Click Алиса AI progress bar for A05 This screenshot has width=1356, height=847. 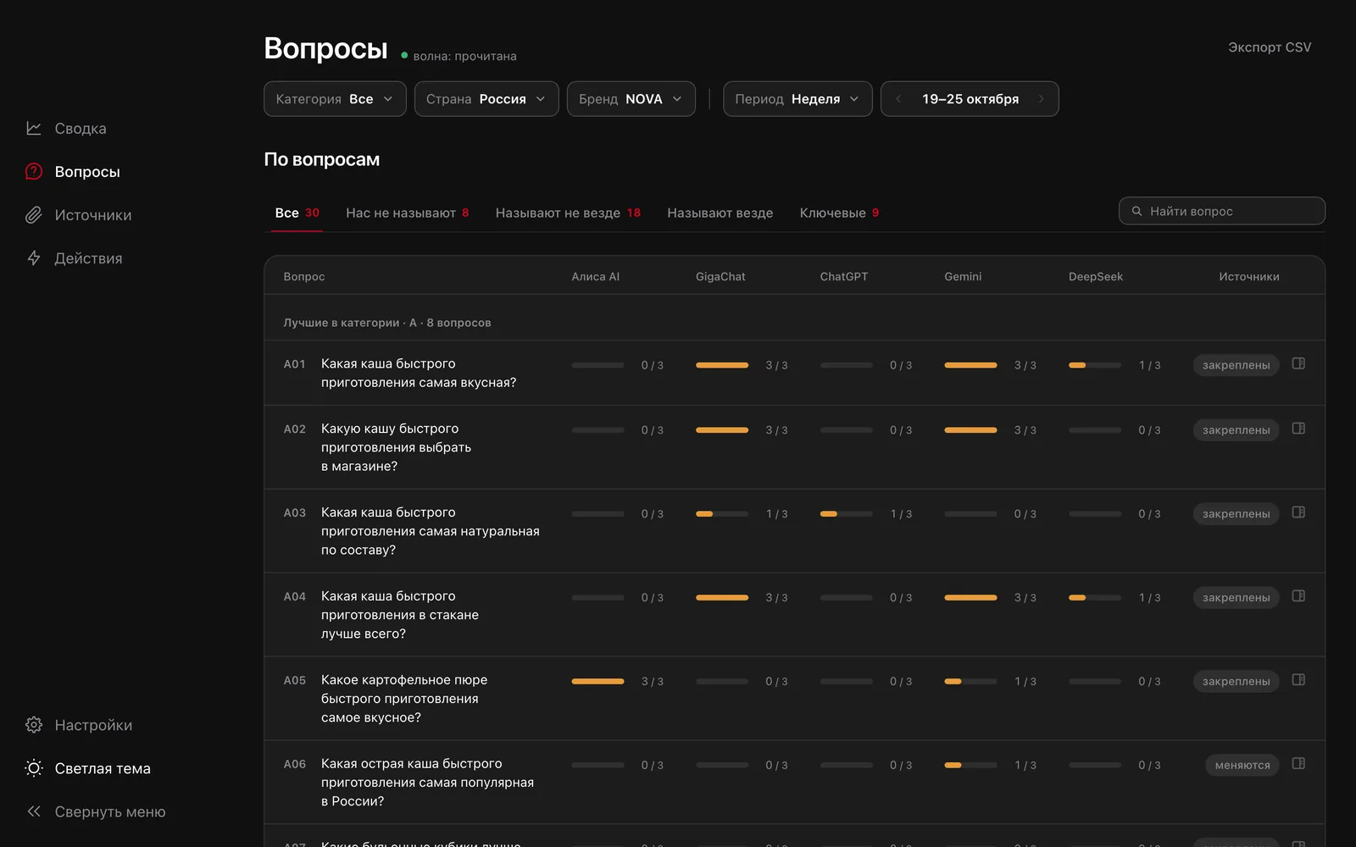tap(597, 681)
